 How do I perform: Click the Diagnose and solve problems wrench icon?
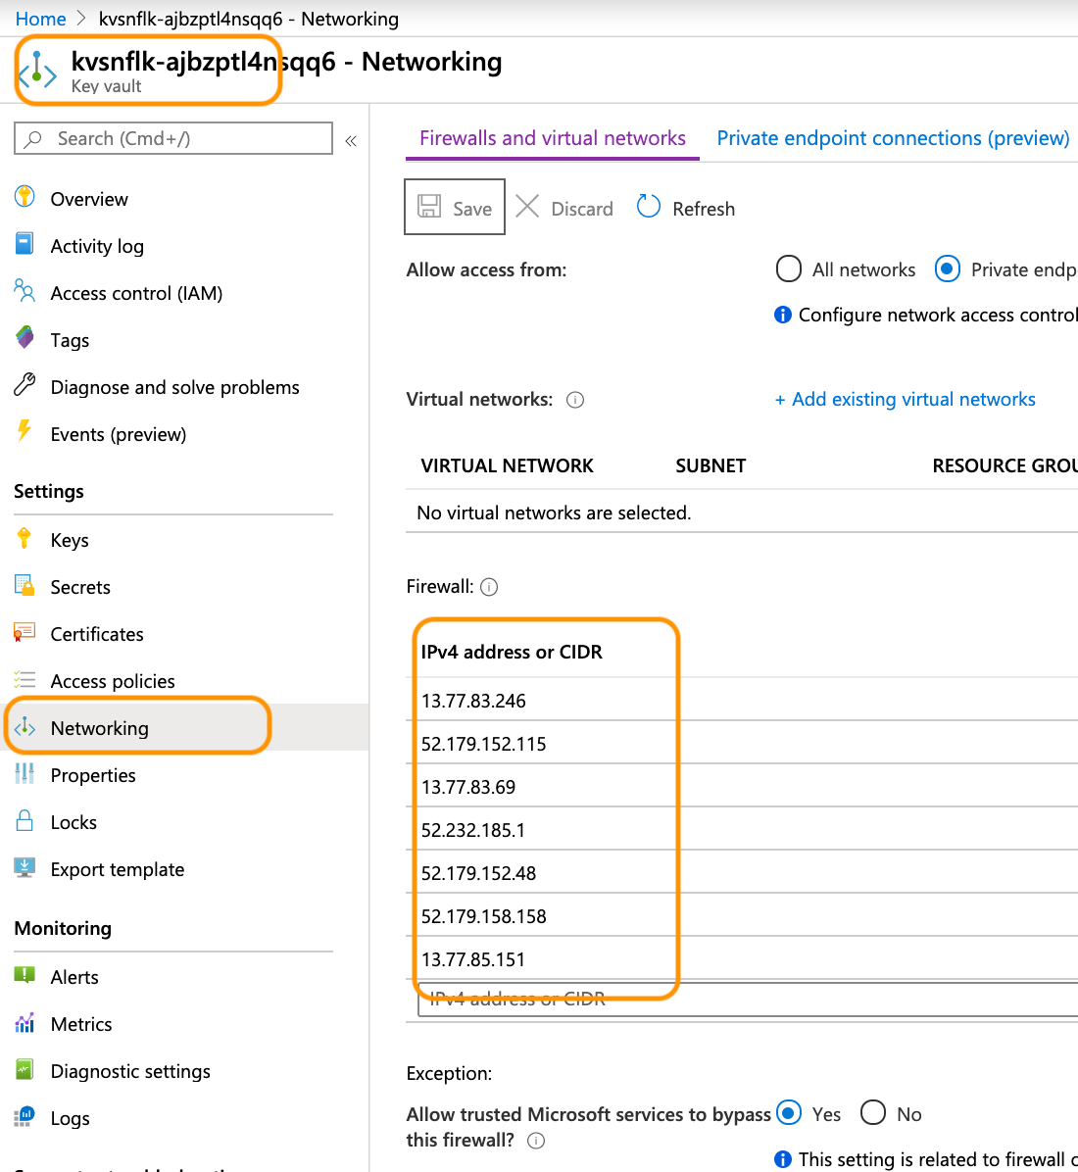[x=24, y=385]
